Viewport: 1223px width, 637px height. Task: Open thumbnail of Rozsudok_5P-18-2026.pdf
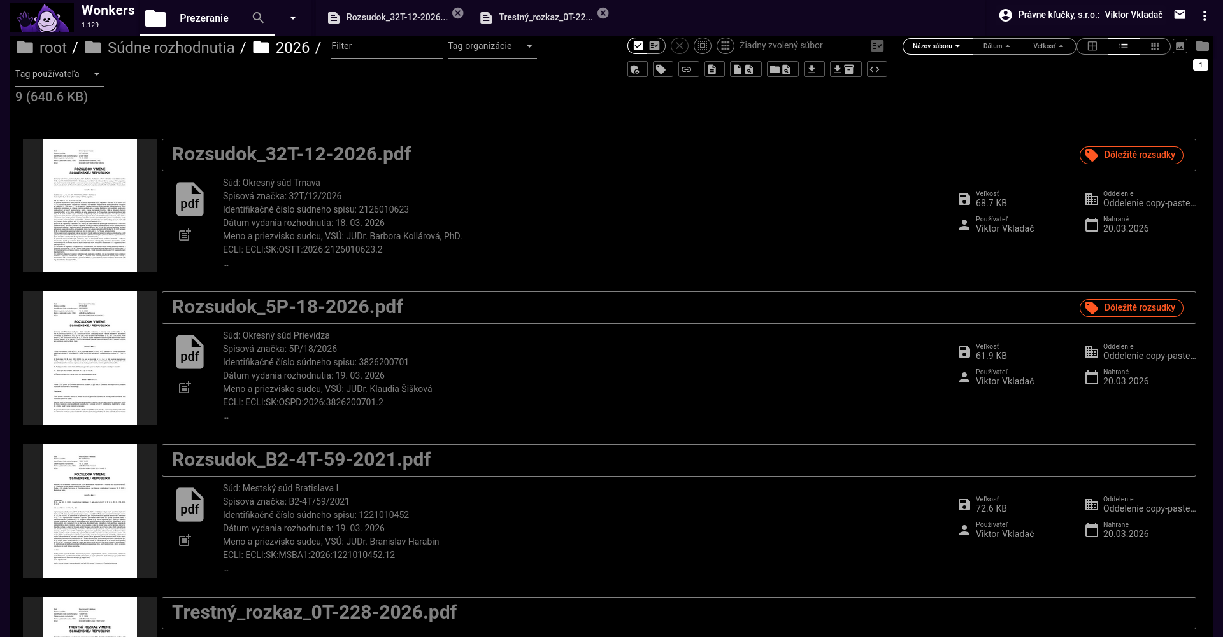tap(90, 358)
